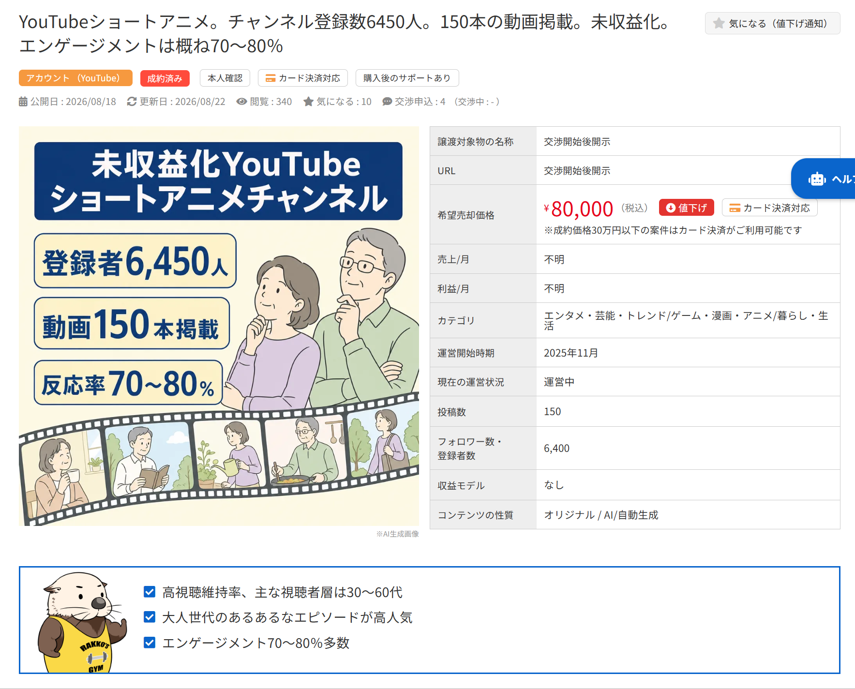Click the star icon in 気になる button

tap(719, 23)
